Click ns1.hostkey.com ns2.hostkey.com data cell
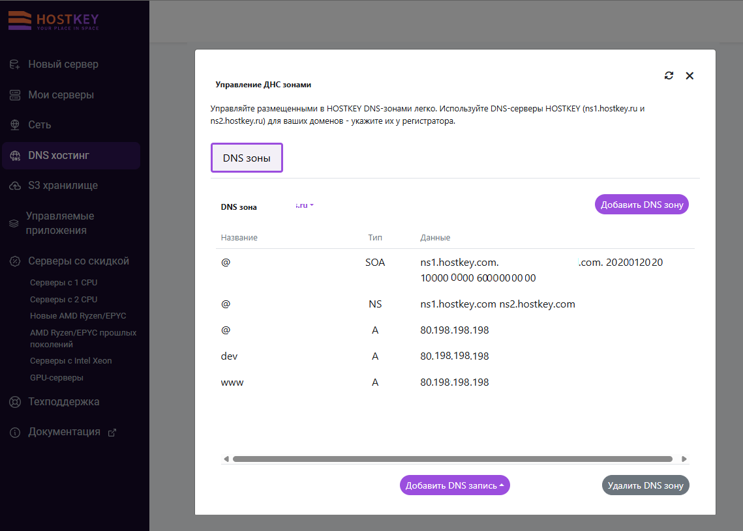Image resolution: width=743 pixels, height=531 pixels. [x=498, y=304]
